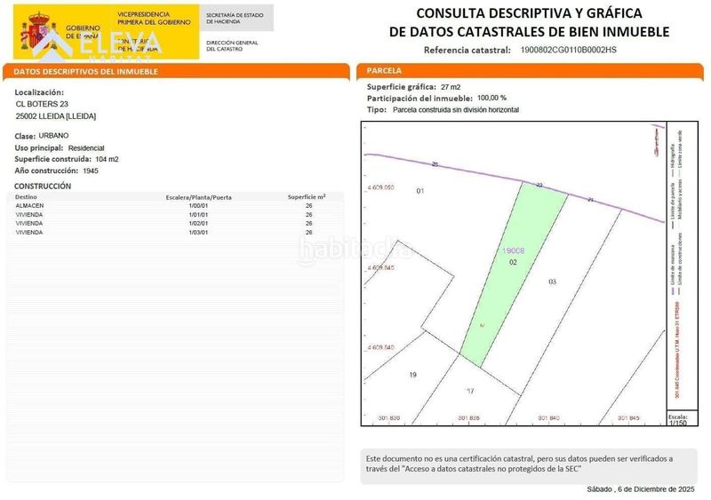Select the construction year '1945'
Viewport: 711px width, 500px height.
tap(91, 171)
